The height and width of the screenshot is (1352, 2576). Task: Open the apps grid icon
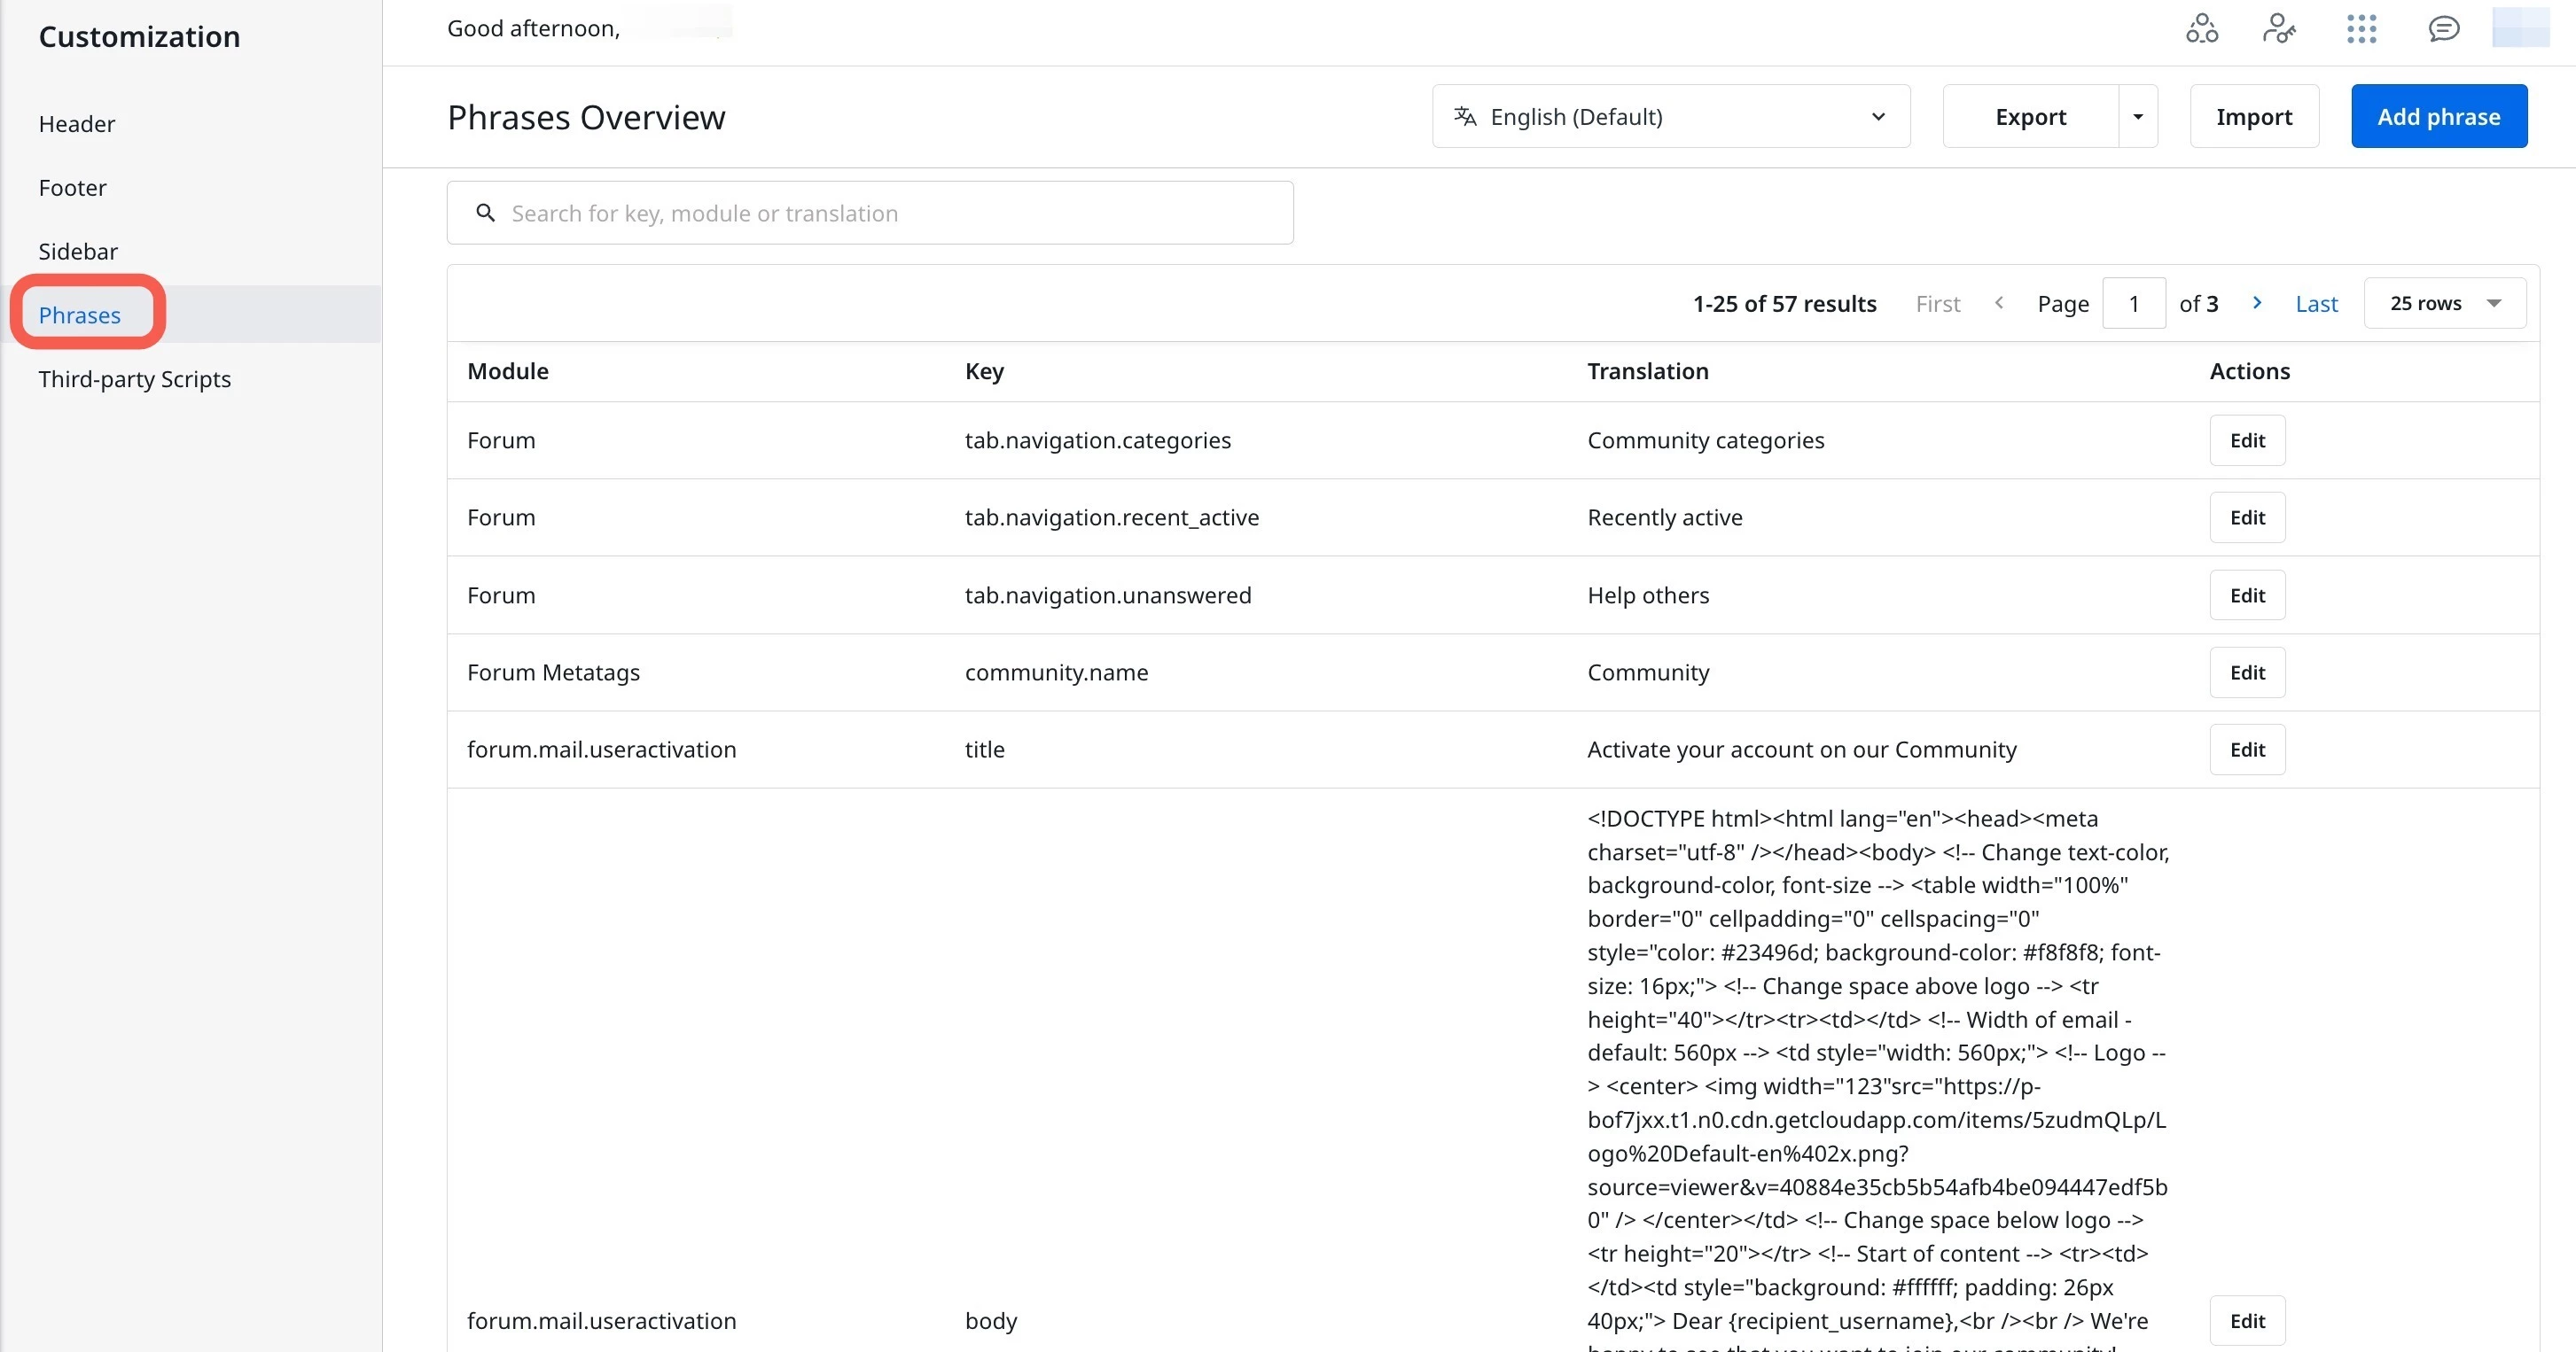coord(2361,29)
